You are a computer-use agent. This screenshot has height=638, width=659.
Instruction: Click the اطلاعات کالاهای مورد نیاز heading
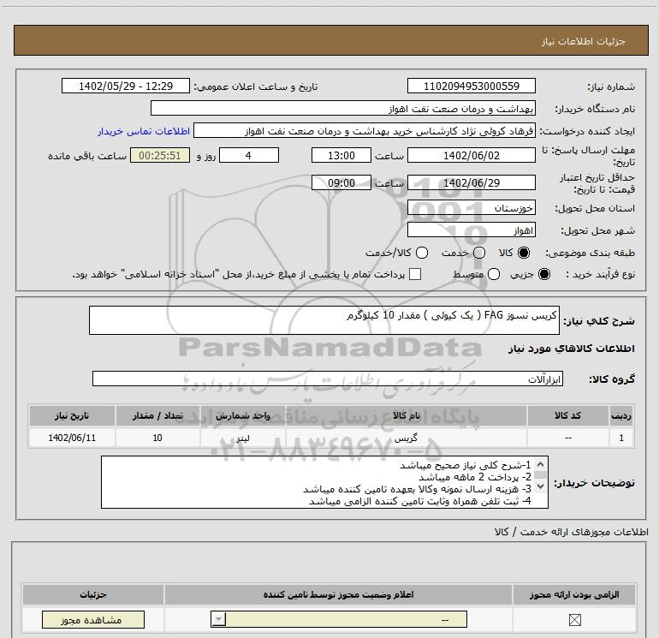click(571, 349)
